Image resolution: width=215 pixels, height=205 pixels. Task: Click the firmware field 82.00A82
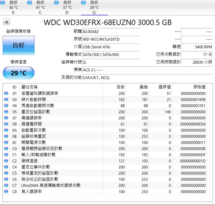(111, 32)
